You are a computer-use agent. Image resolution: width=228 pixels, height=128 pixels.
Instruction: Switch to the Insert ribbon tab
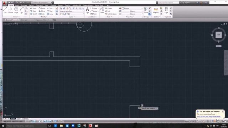pos(17,5)
